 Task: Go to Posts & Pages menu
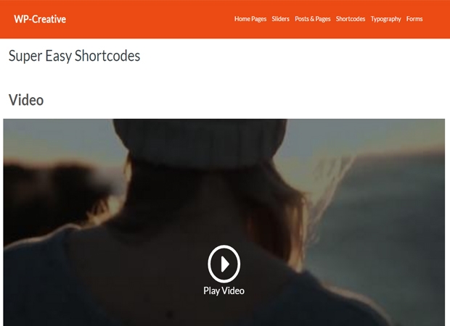(x=313, y=19)
